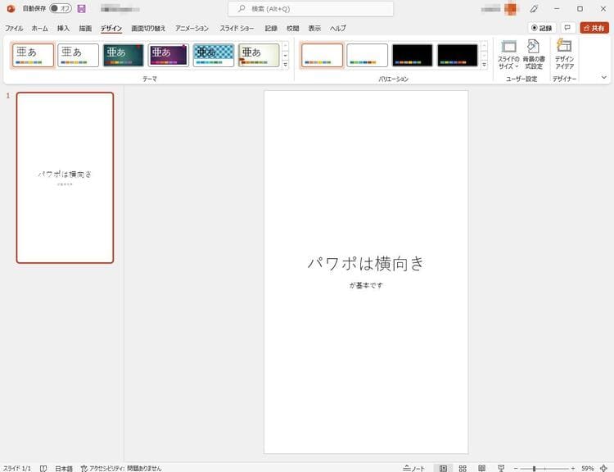Select the last black variant
The height and width of the screenshot is (472, 614).
point(458,55)
